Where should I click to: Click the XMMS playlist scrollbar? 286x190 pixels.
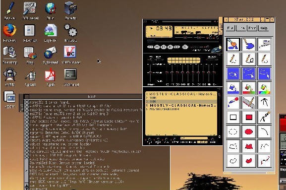[x=220, y=114]
